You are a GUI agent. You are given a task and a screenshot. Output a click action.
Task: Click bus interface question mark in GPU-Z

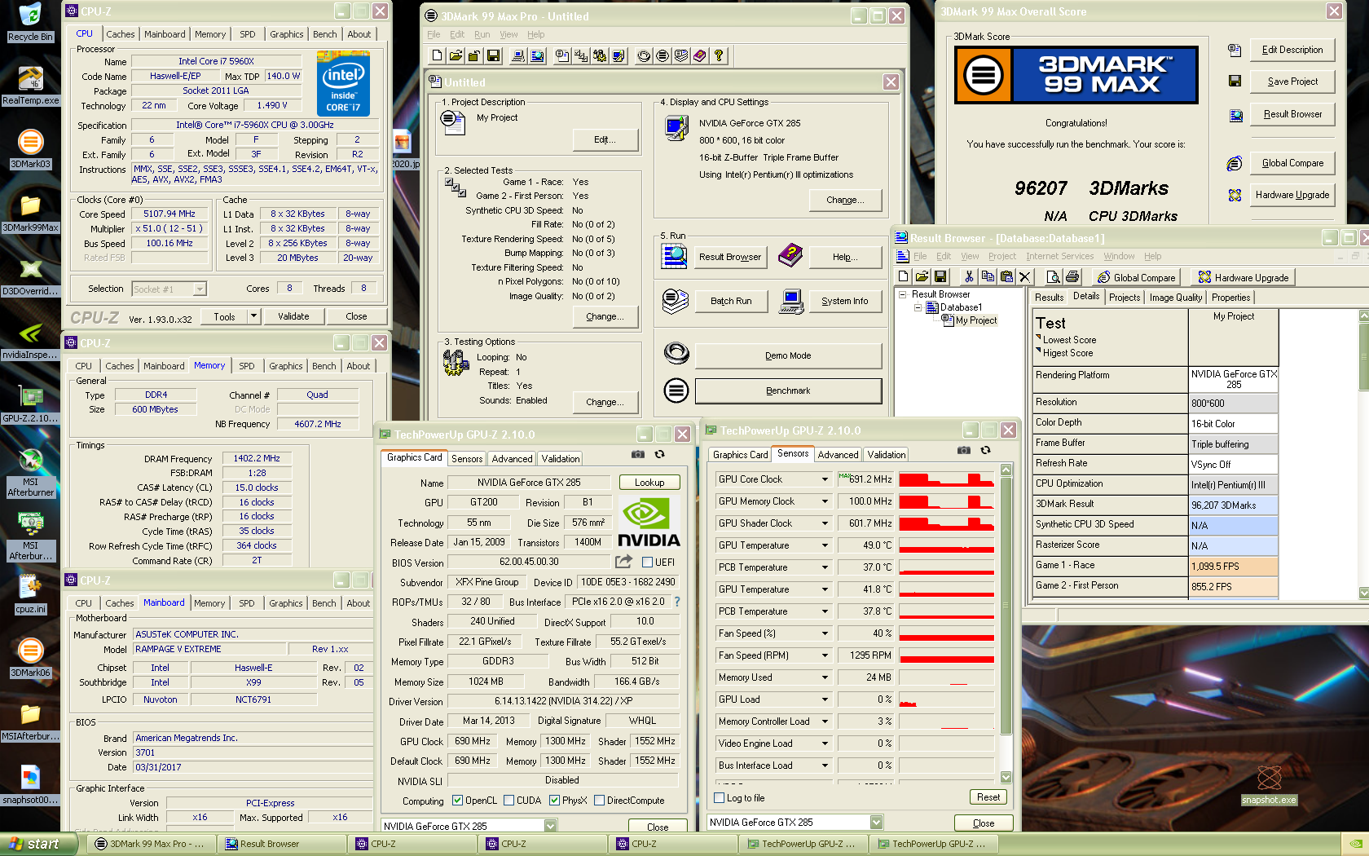pos(676,602)
